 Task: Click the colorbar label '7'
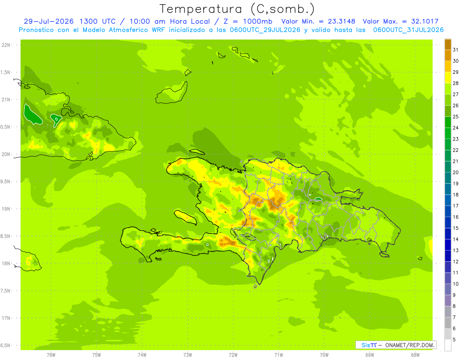[x=454, y=317]
